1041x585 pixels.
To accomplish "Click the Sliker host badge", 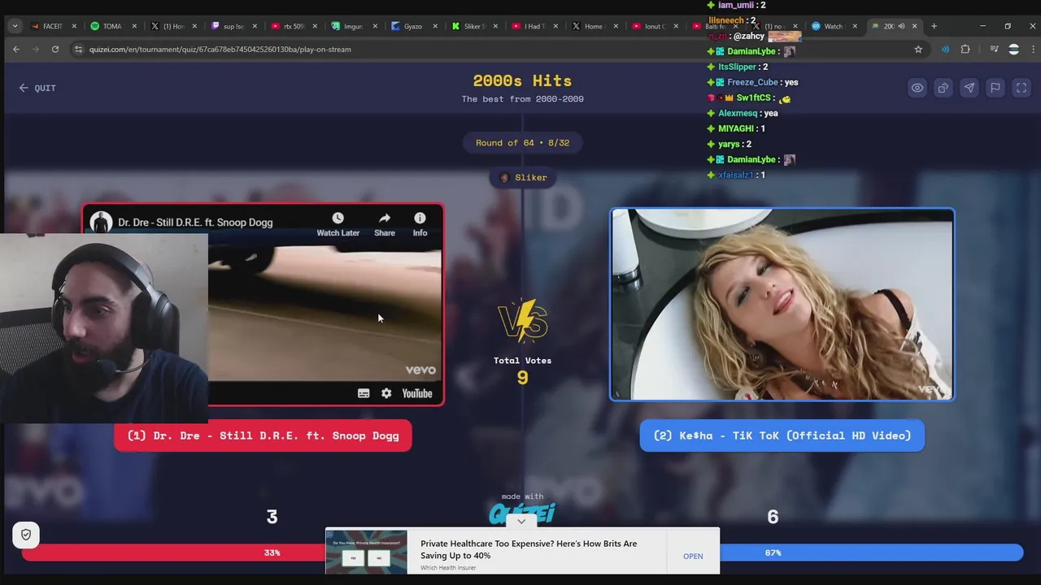I will point(523,178).
